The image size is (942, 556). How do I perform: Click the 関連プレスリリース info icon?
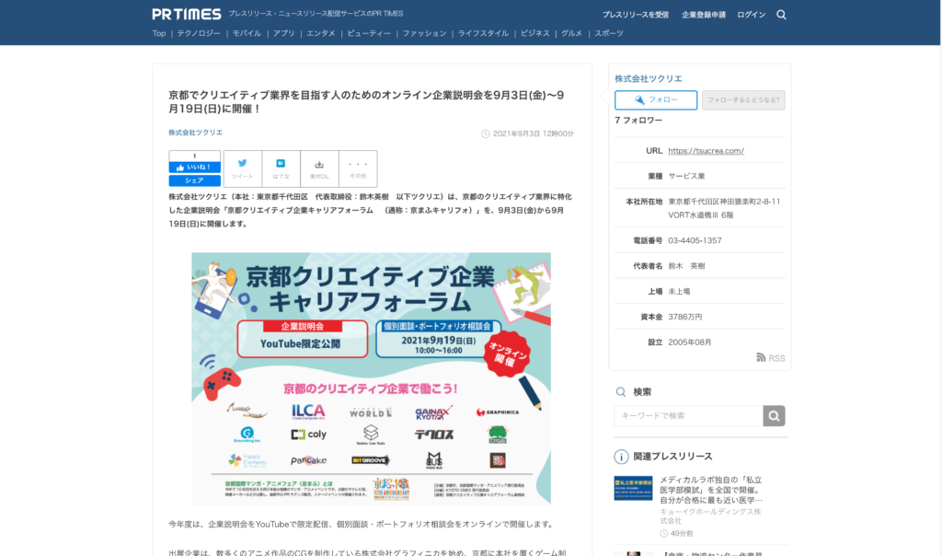621,457
